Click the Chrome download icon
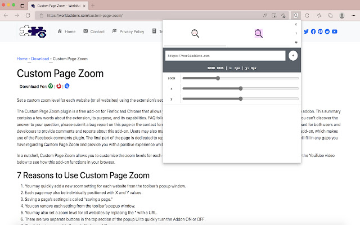 (51, 86)
